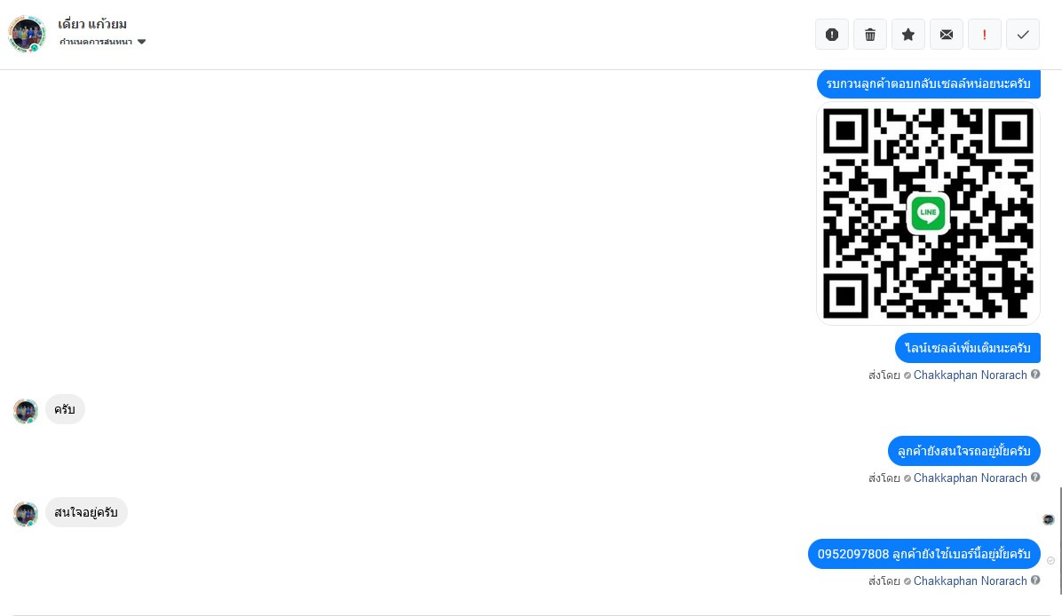Viewport: 1062px width, 616px height.
Task: Click the conversation vertical scrollbar
Action: (1060, 541)
